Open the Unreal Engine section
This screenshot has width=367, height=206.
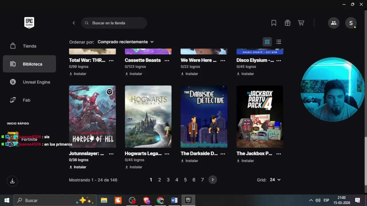[29, 82]
